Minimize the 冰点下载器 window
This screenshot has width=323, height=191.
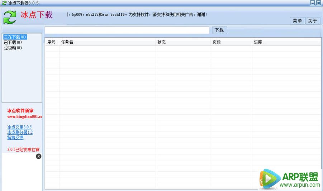click(x=313, y=3)
